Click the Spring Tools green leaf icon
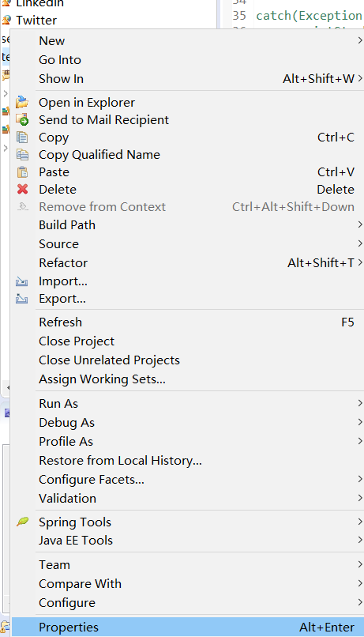Image resolution: width=364 pixels, height=637 pixels. [22, 522]
